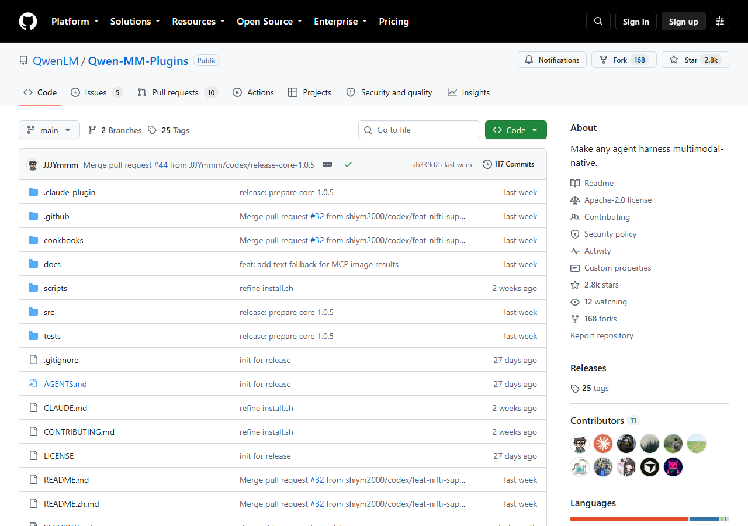Open the tests folder
The width and height of the screenshot is (748, 526).
coord(52,336)
